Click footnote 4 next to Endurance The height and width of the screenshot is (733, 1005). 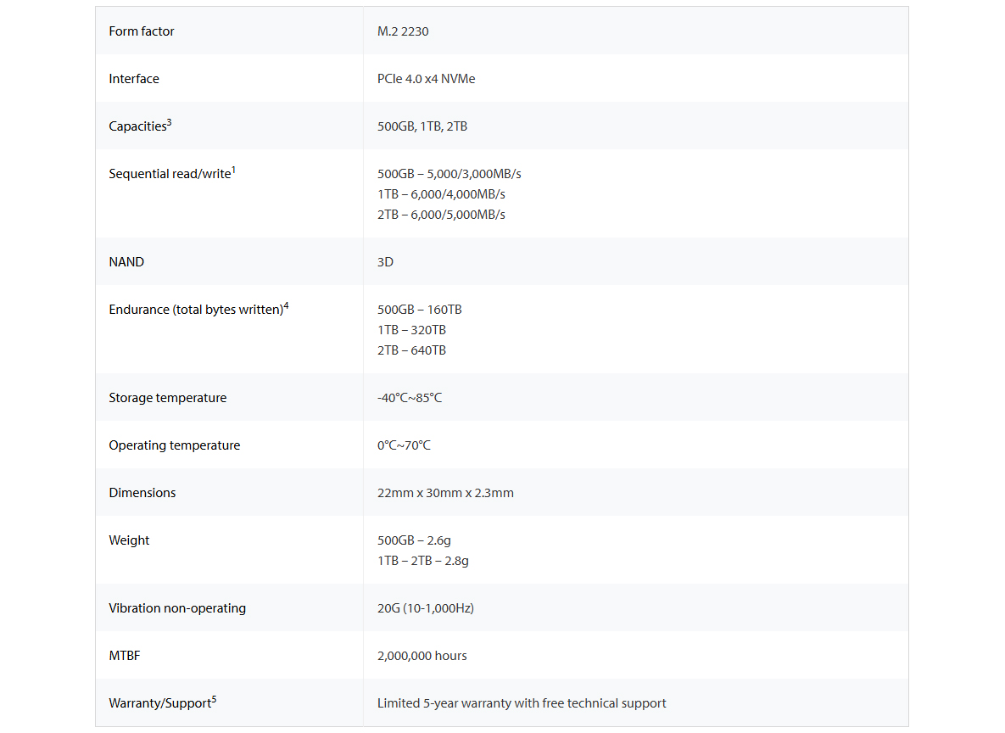(x=286, y=306)
